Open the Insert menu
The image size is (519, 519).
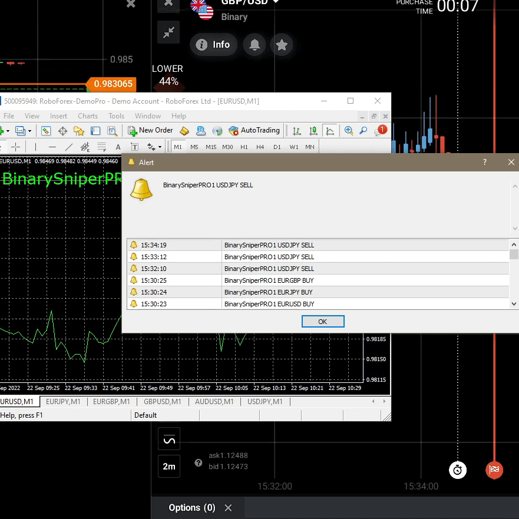point(58,116)
